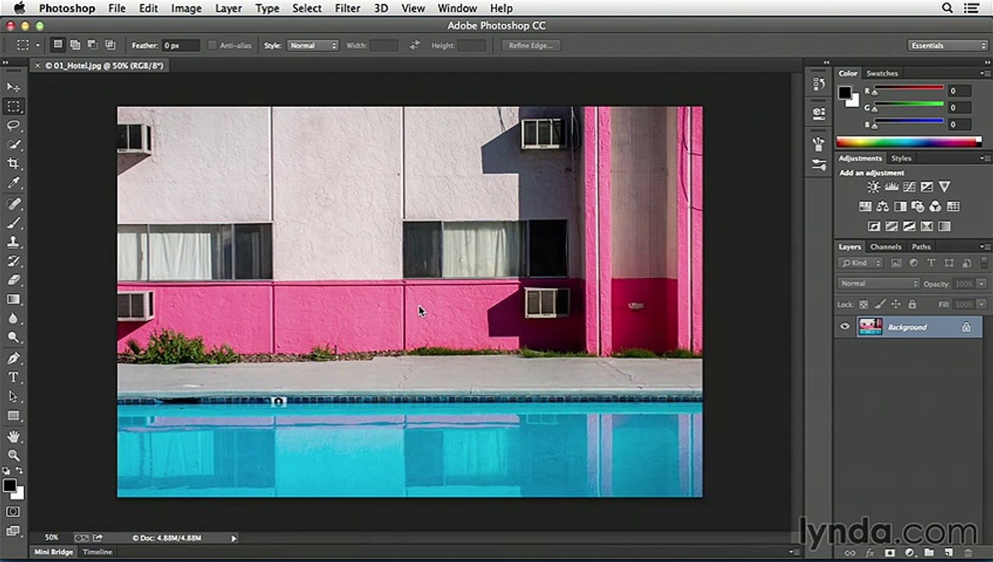
Task: Open the Style dropdown set to Normal
Action: point(312,45)
